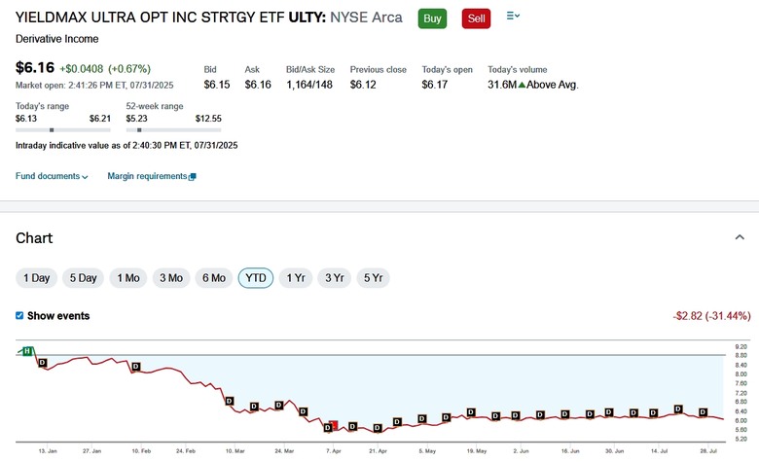
Task: Click the volume value 31.6M Above Avg.
Action: pyautogui.click(x=533, y=85)
